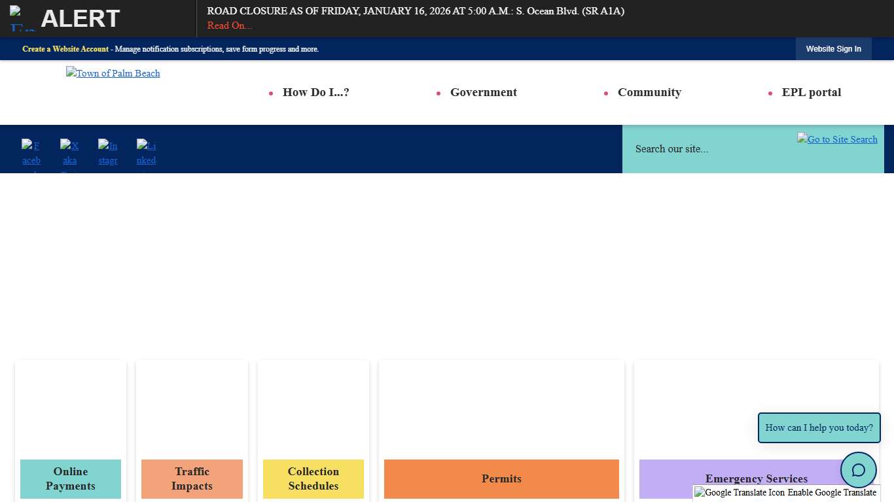Enable Google Translate
The height and width of the screenshot is (502, 894).
coord(786,493)
